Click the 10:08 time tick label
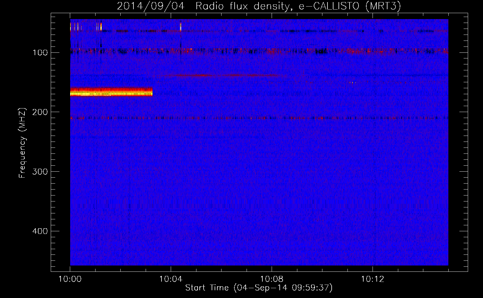 pyautogui.click(x=272, y=279)
